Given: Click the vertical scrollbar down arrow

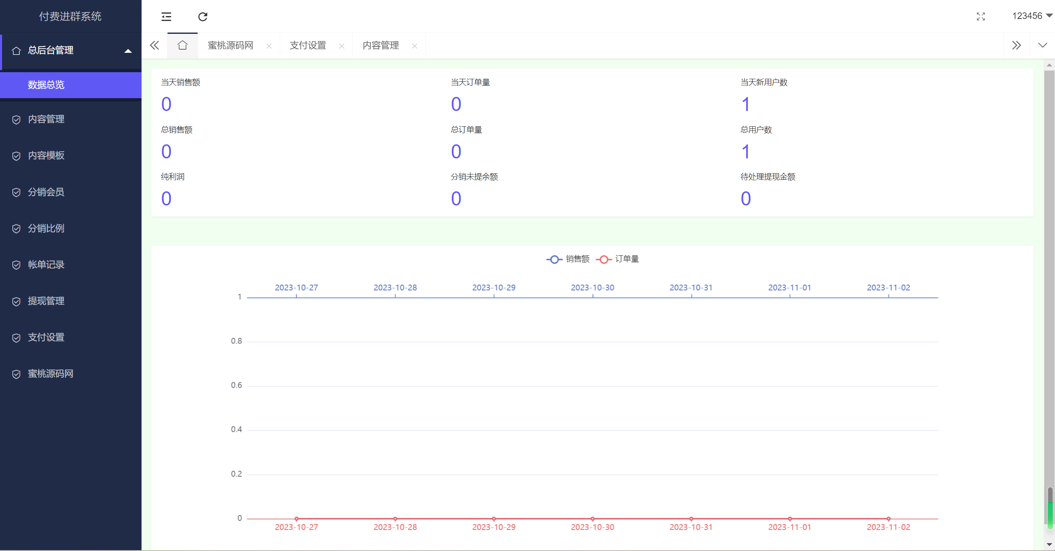Looking at the screenshot, I should coord(1049,545).
